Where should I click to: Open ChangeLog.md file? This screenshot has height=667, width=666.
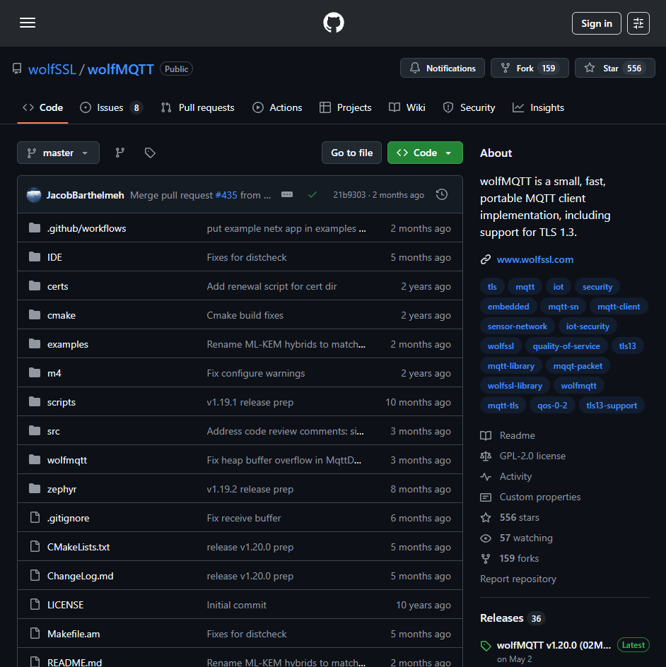pos(80,576)
